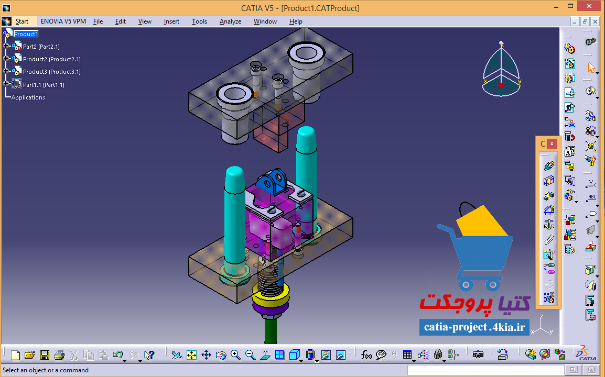Open the Help menu
This screenshot has width=605, height=377.
click(296, 21)
